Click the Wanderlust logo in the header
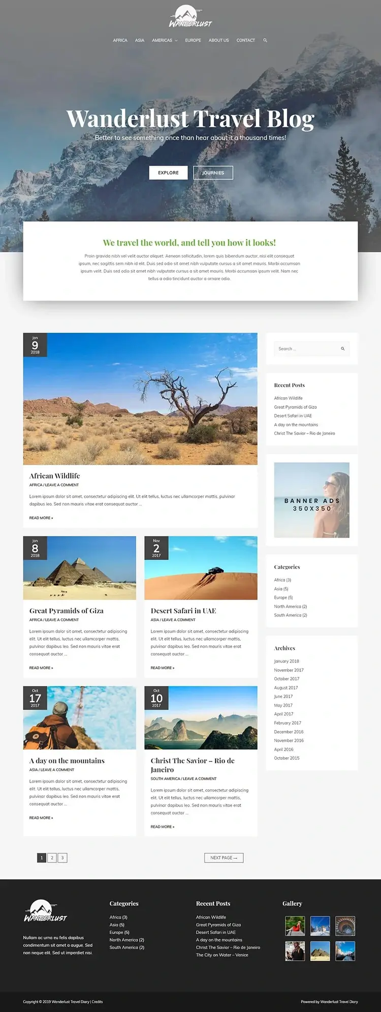 [x=190, y=16]
